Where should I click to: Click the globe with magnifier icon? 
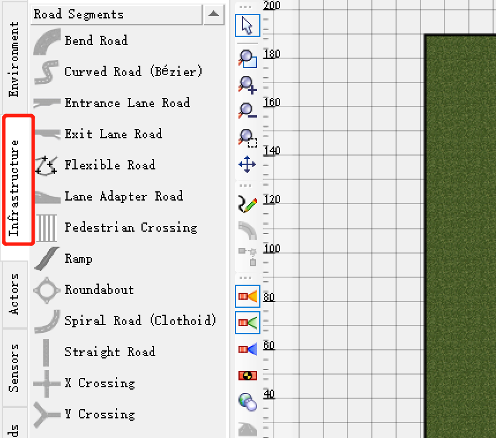pyautogui.click(x=247, y=402)
